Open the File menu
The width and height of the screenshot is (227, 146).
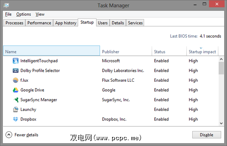(9, 14)
